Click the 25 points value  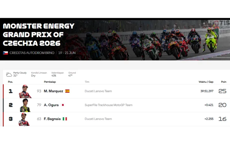[222, 91]
